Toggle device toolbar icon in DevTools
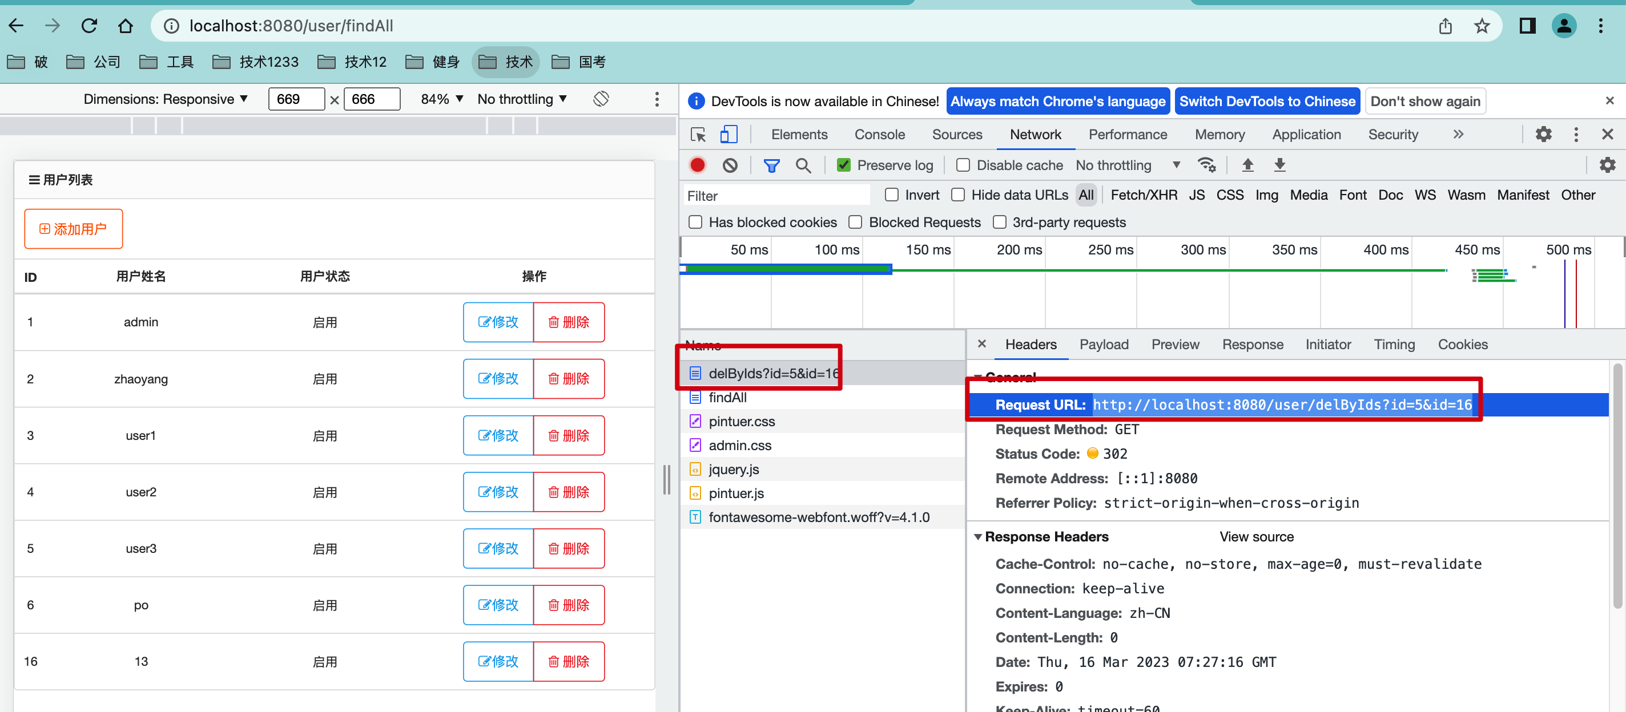The height and width of the screenshot is (712, 1626). pyautogui.click(x=729, y=134)
